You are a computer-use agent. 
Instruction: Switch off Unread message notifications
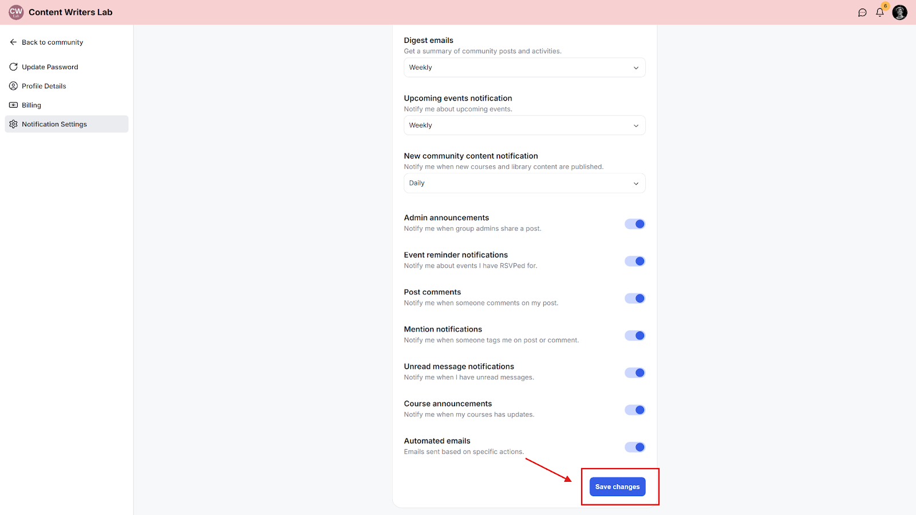click(635, 373)
